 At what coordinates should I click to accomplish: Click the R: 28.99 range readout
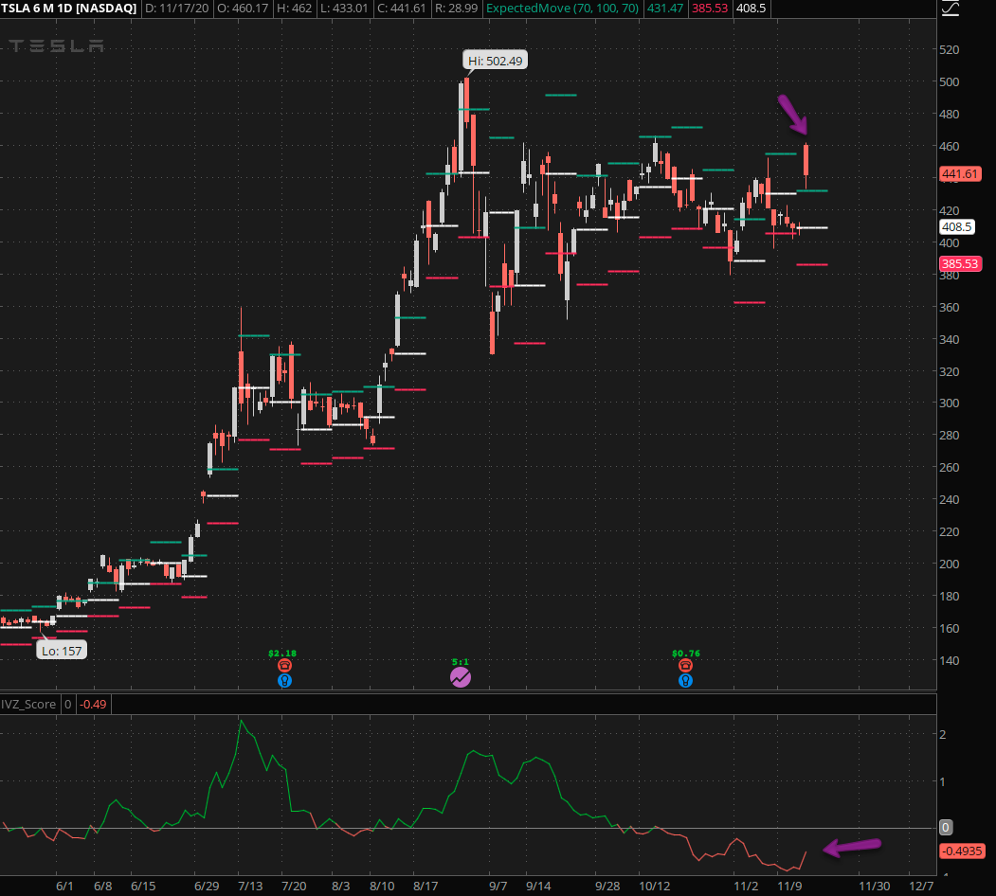[x=456, y=9]
